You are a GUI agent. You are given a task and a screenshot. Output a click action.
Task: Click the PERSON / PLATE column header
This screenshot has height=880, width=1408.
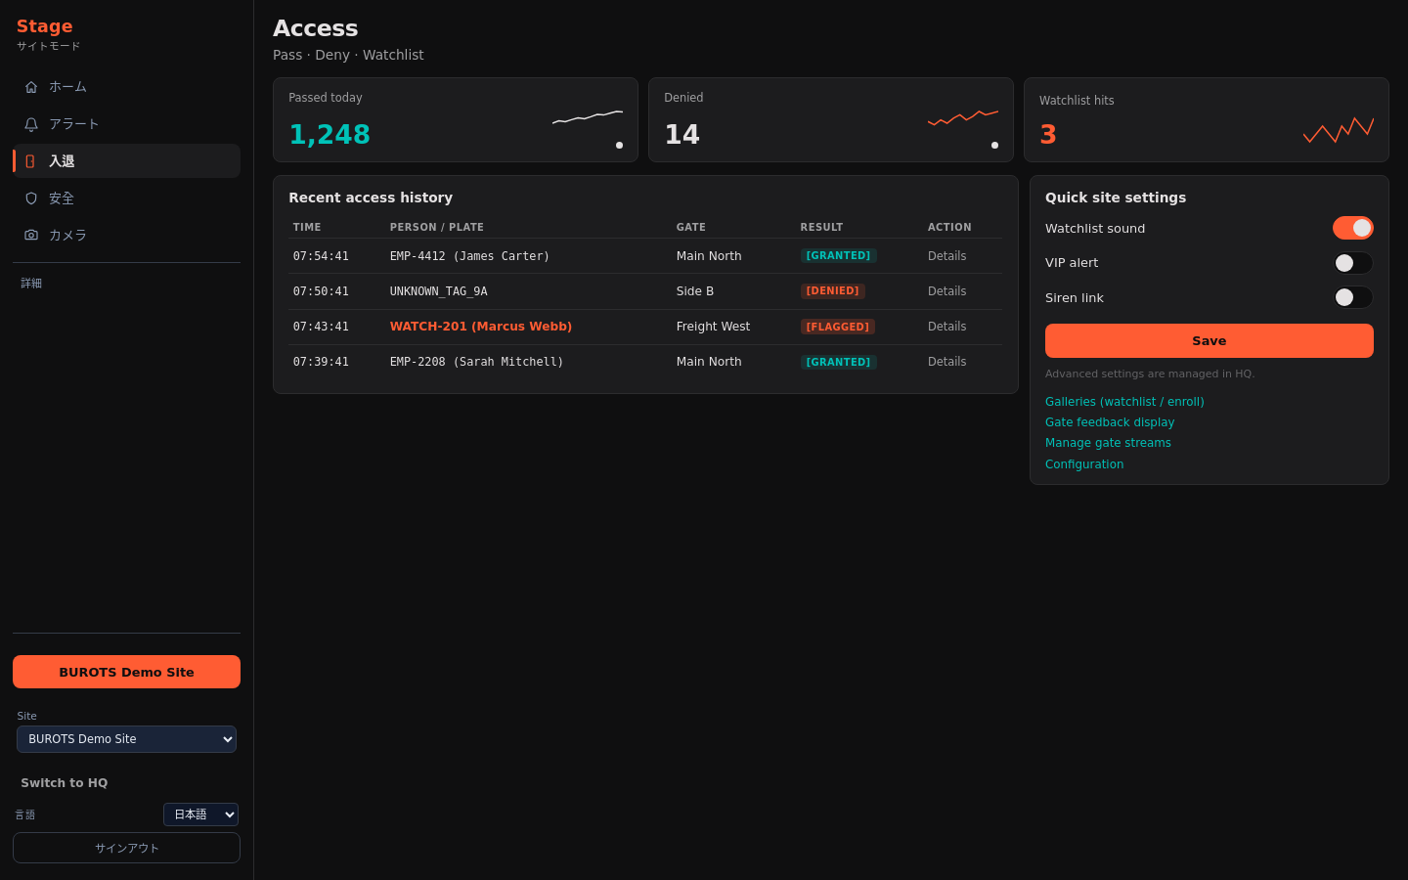click(437, 227)
